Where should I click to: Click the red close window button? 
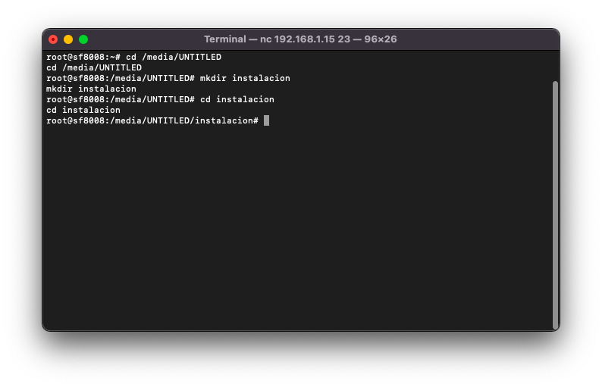pos(53,39)
